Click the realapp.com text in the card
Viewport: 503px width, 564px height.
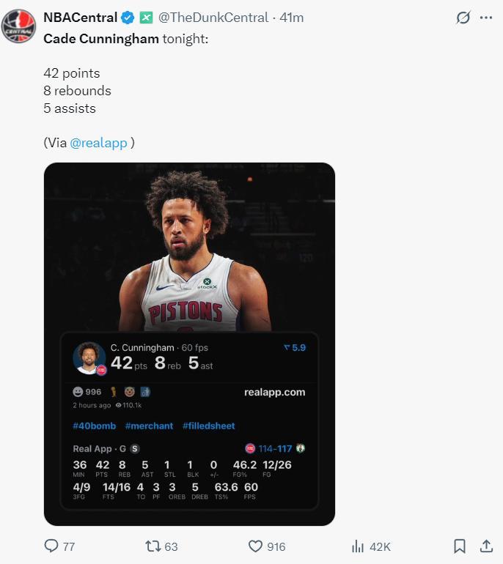(274, 392)
